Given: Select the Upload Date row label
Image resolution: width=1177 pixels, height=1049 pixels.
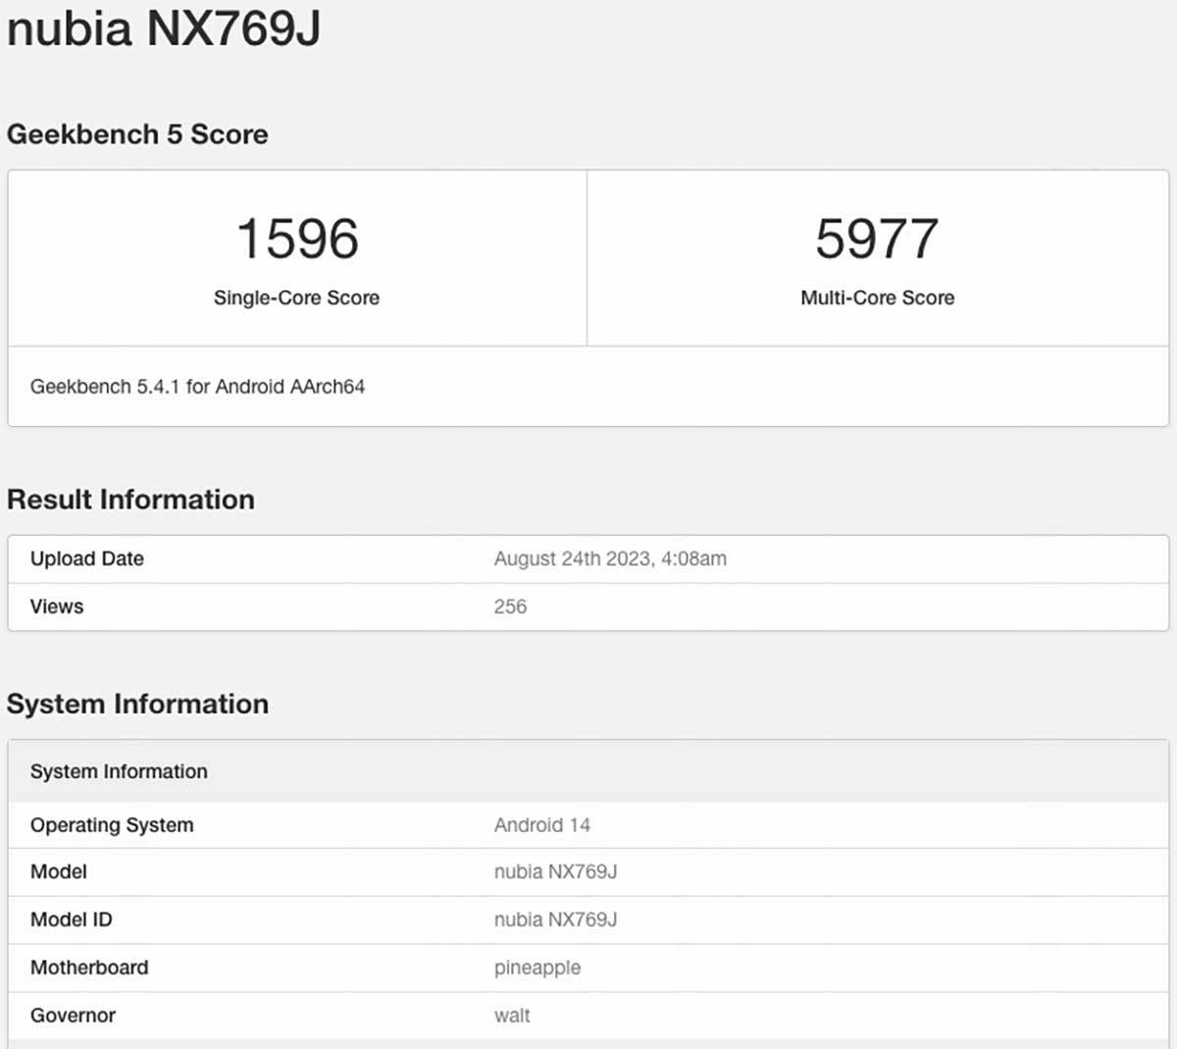Looking at the screenshot, I should [x=87, y=558].
